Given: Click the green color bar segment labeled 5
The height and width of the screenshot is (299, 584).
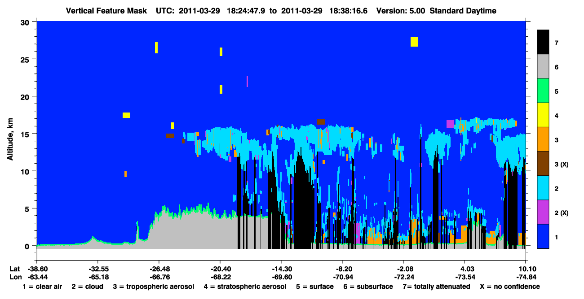Looking at the screenshot, I should tap(543, 91).
